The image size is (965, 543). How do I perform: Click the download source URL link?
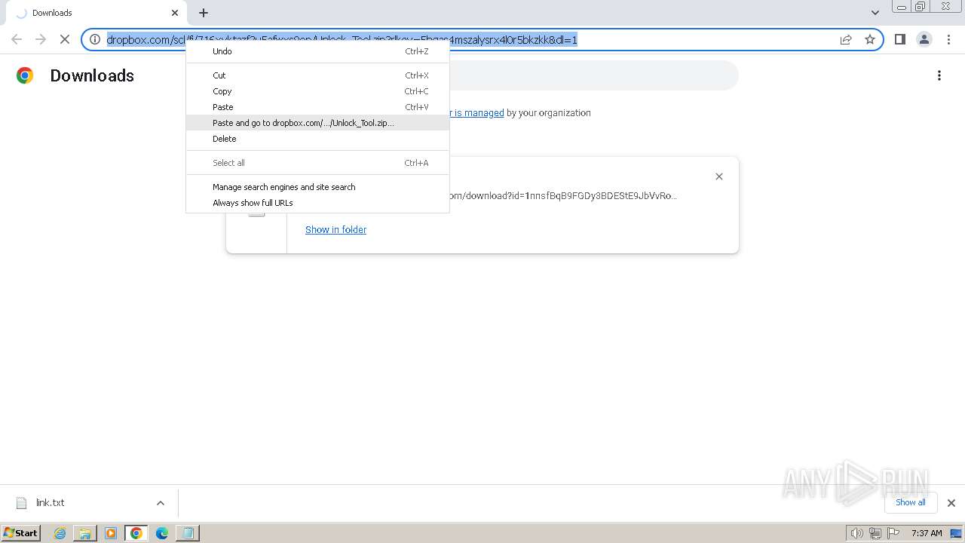tap(562, 196)
